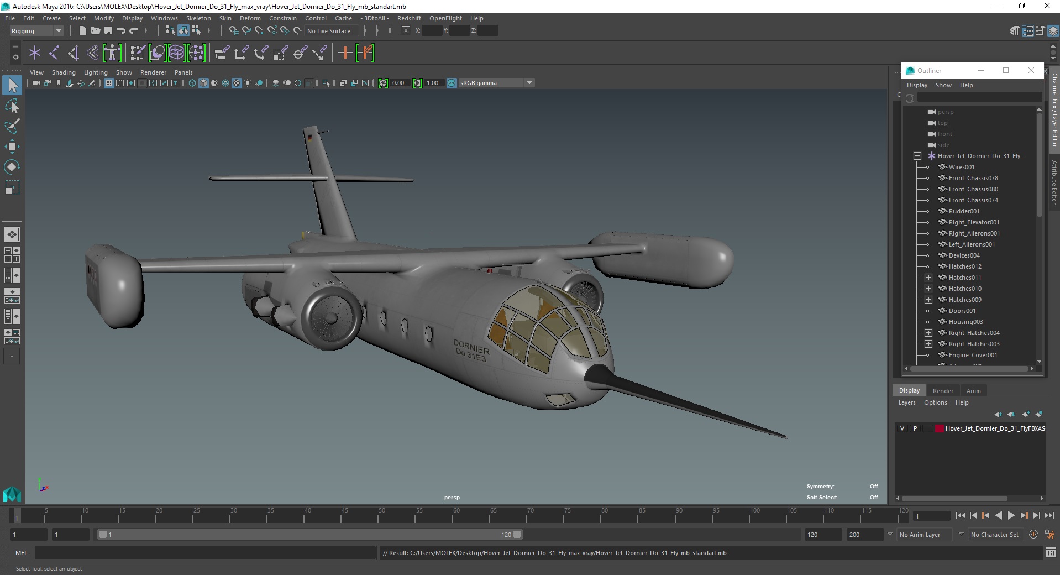The width and height of the screenshot is (1060, 575).
Task: Click the Open Scene folder icon
Action: tap(95, 31)
